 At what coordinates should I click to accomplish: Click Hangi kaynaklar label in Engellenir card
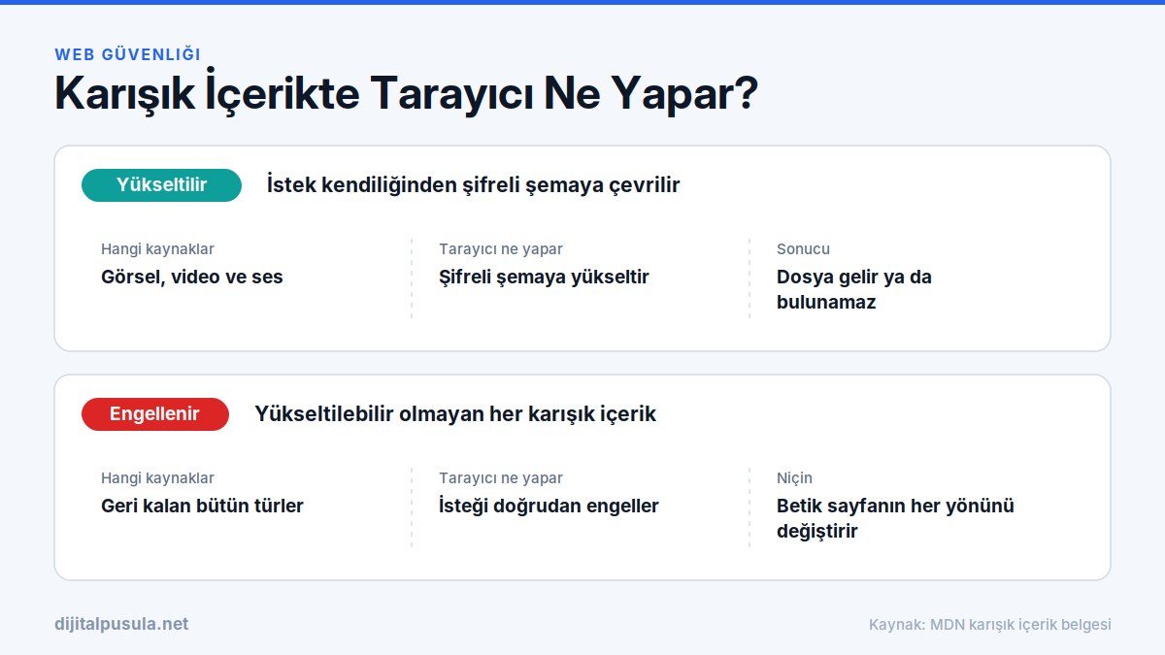click(157, 478)
